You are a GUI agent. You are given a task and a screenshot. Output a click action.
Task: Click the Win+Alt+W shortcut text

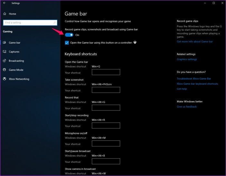click(x=99, y=173)
